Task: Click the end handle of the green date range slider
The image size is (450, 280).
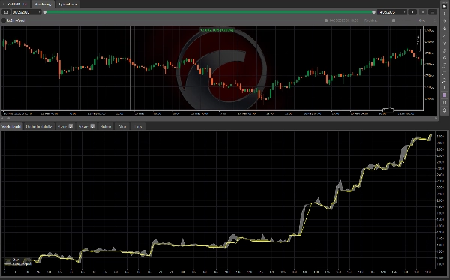Action: click(373, 12)
